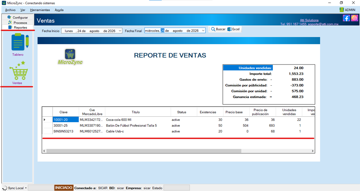360x191 pixels.
Task: Select cell 'SINSIN53213'
Action: 66,131
